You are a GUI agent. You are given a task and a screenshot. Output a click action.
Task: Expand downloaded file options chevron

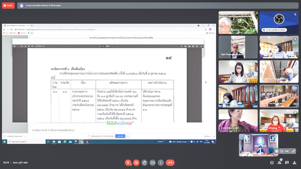(25, 136)
